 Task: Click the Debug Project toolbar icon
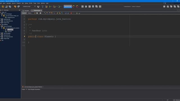pyautogui.click(x=54, y=6)
